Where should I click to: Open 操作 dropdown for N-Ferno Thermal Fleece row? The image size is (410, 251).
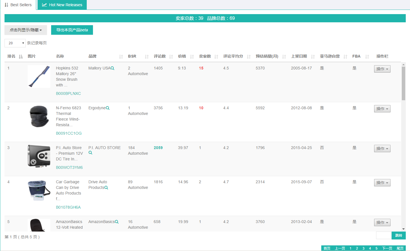(x=382, y=109)
